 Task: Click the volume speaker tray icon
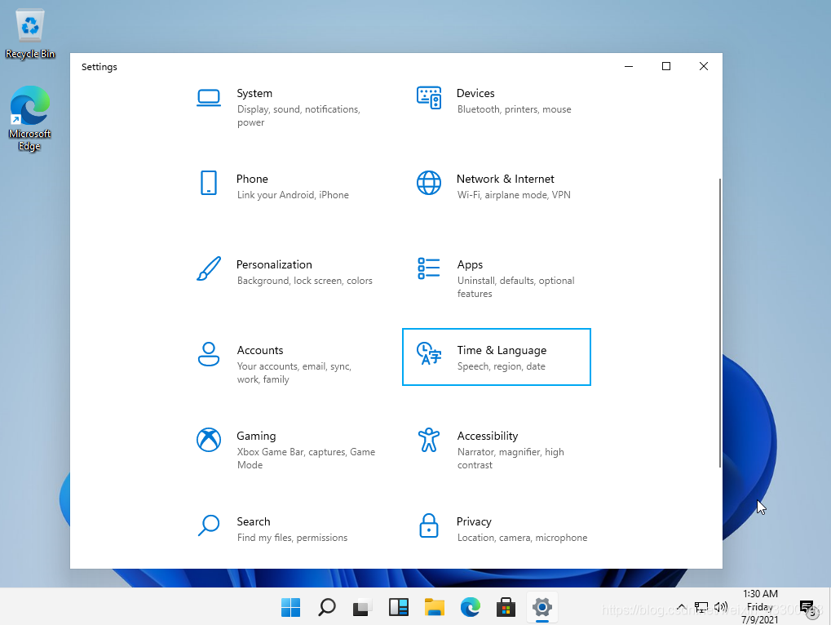[x=721, y=608]
